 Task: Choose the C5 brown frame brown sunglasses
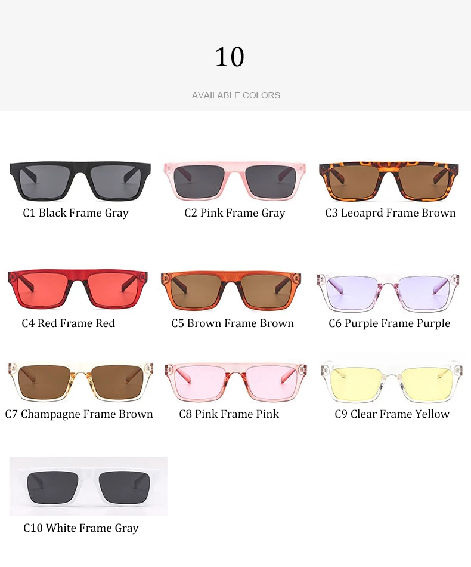coord(231,291)
